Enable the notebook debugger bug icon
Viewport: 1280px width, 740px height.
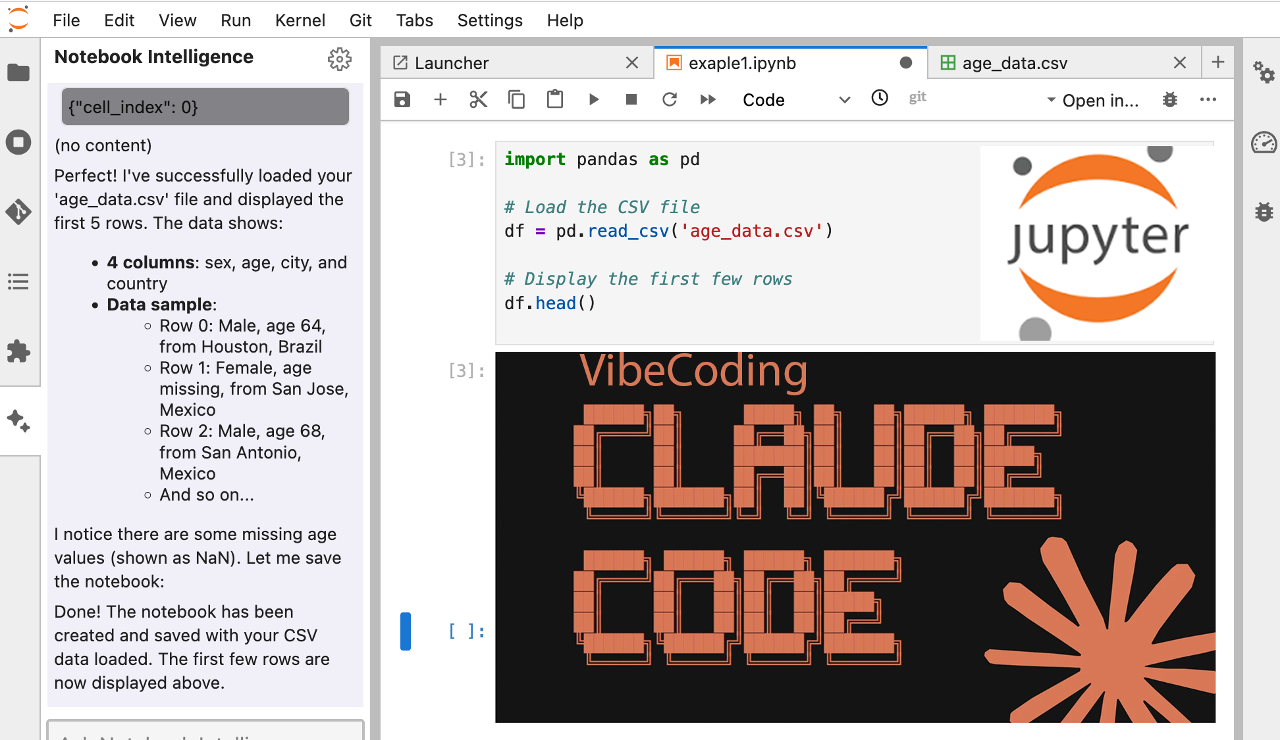1170,99
